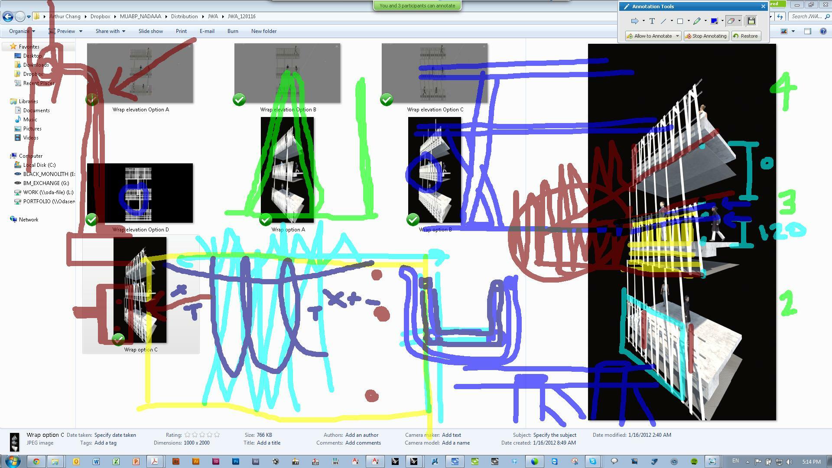
Task: Expand rectangle tool options dropdown
Action: coord(689,21)
